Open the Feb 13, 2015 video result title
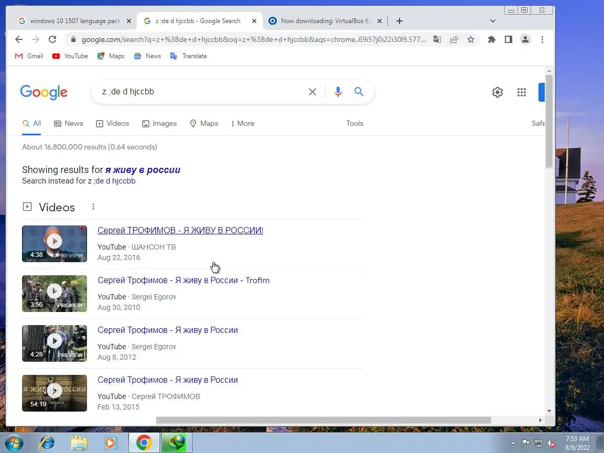 (168, 380)
